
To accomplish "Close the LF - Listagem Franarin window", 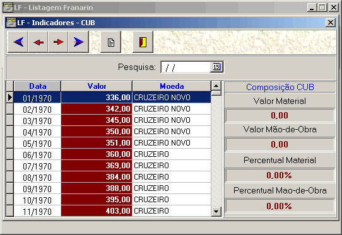I will pyautogui.click(x=334, y=8).
